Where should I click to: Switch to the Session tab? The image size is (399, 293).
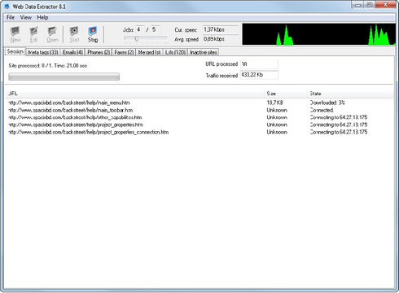coord(15,51)
